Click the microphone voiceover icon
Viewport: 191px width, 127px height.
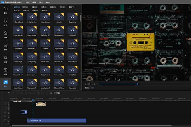pos(51,93)
